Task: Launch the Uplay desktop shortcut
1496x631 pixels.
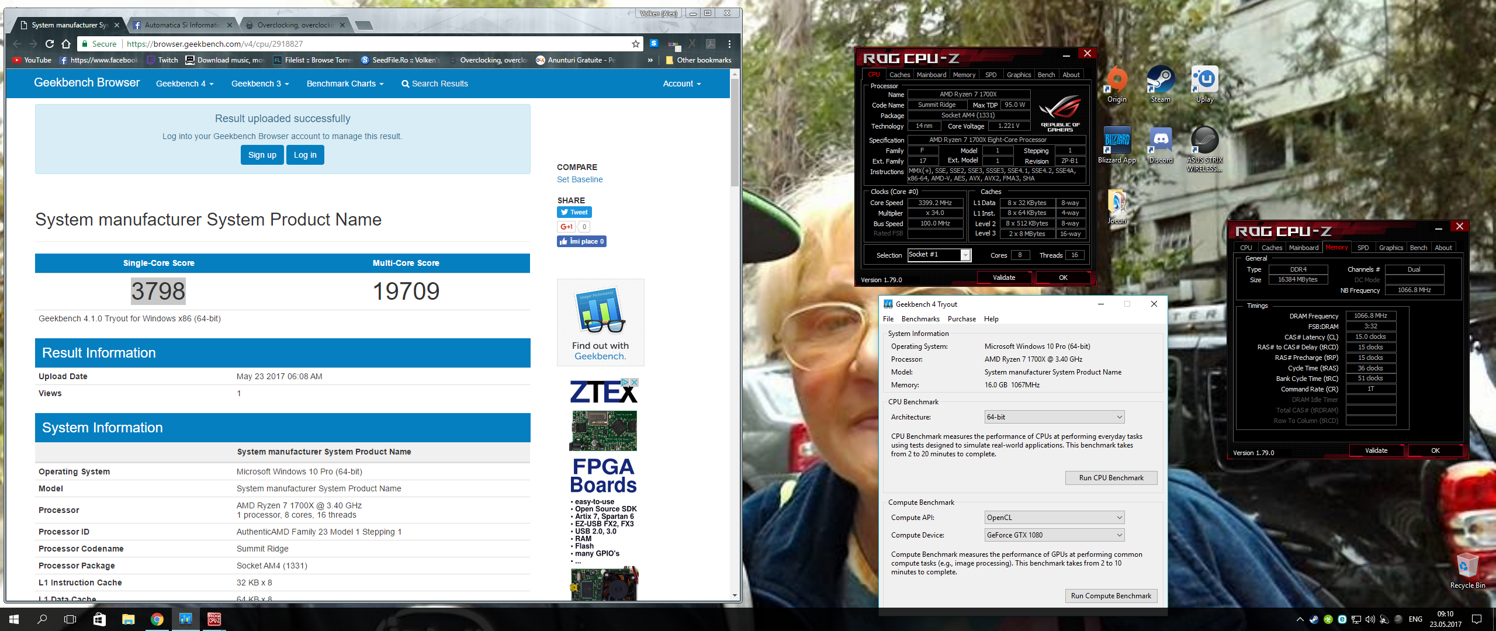Action: (1205, 85)
